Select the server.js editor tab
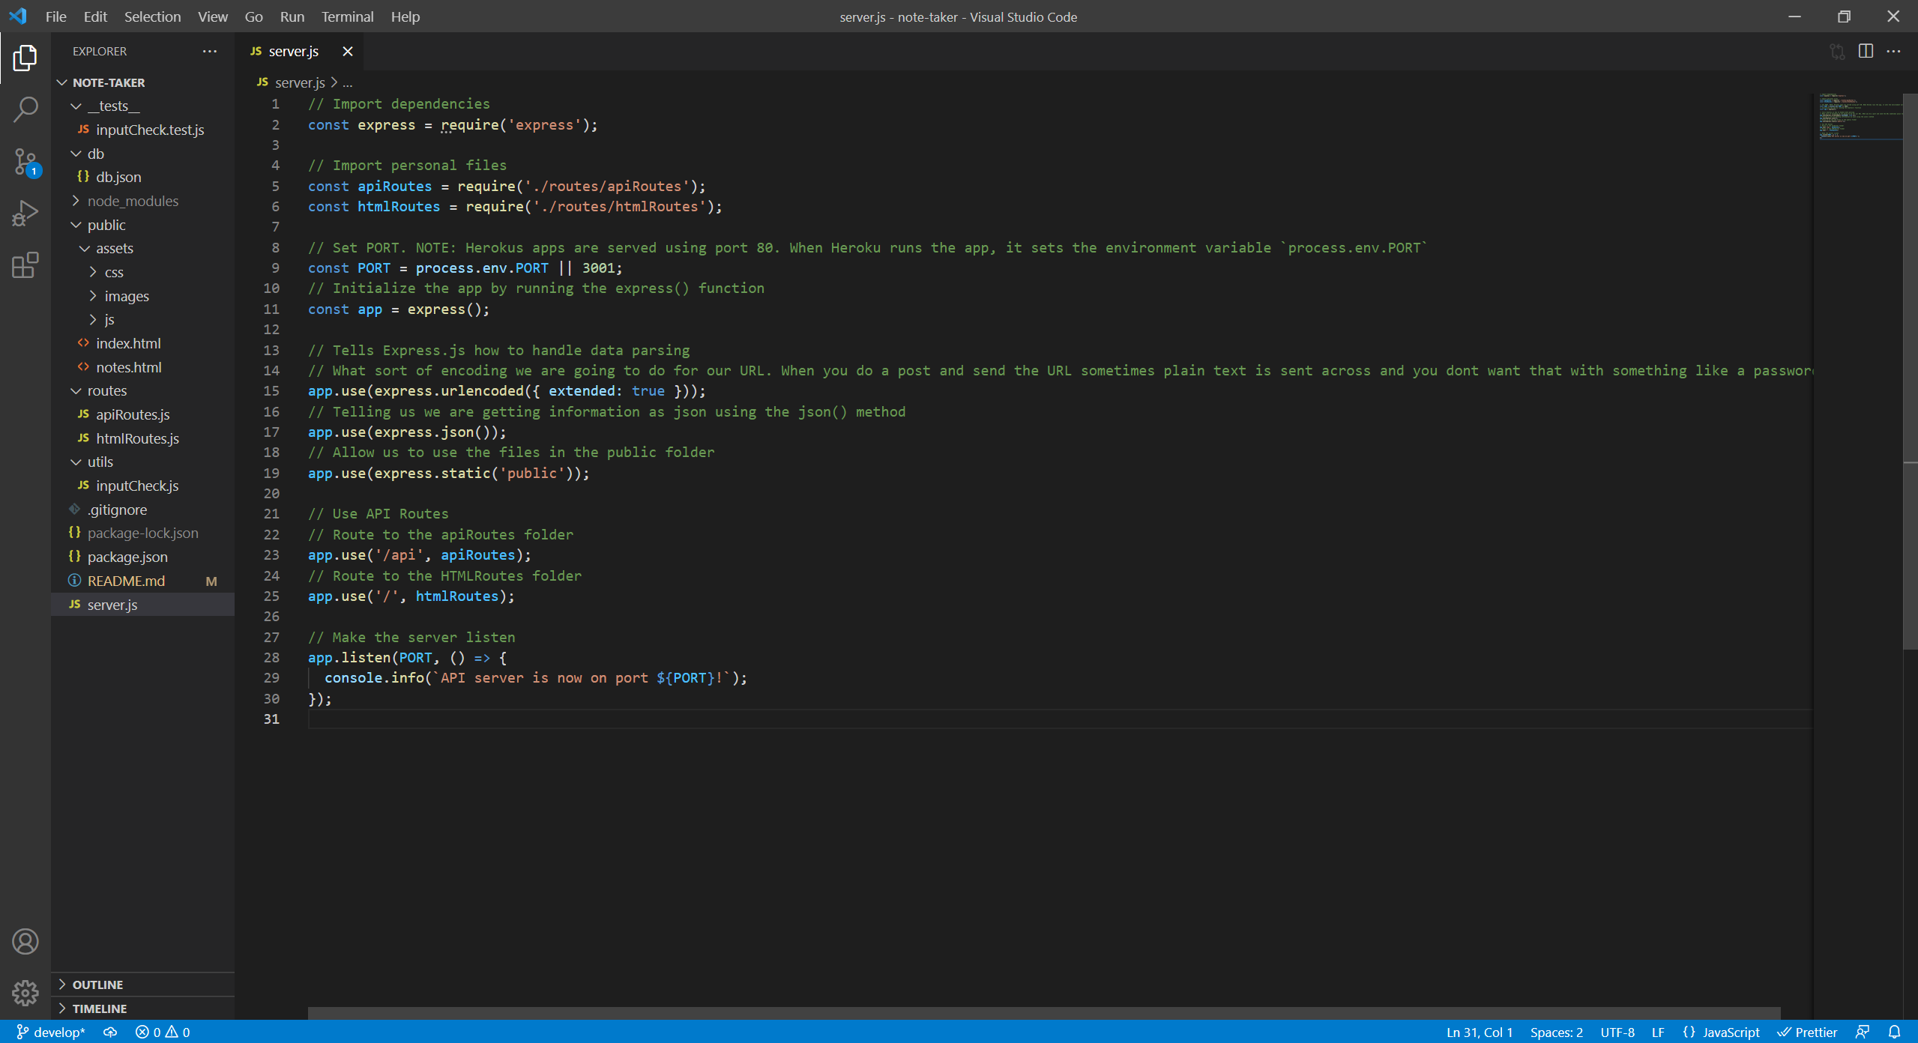The width and height of the screenshot is (1918, 1043). click(294, 51)
